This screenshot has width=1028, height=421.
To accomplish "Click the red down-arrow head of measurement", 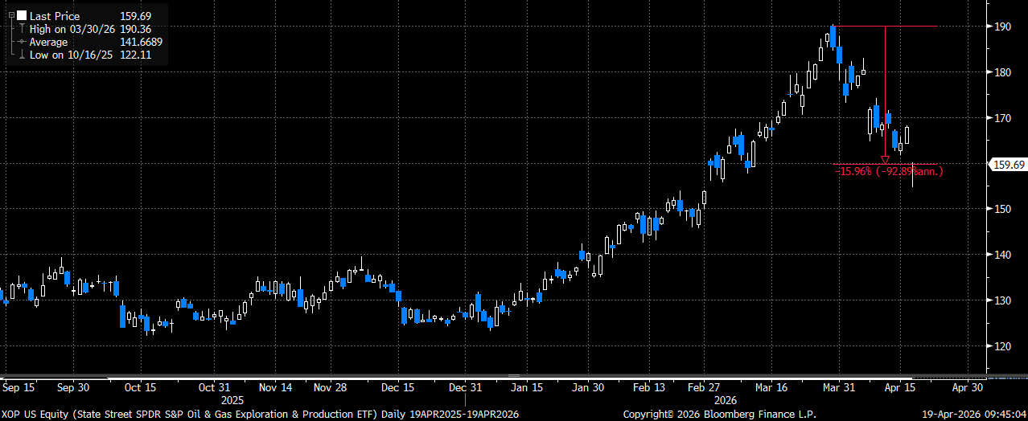I will 885,159.
